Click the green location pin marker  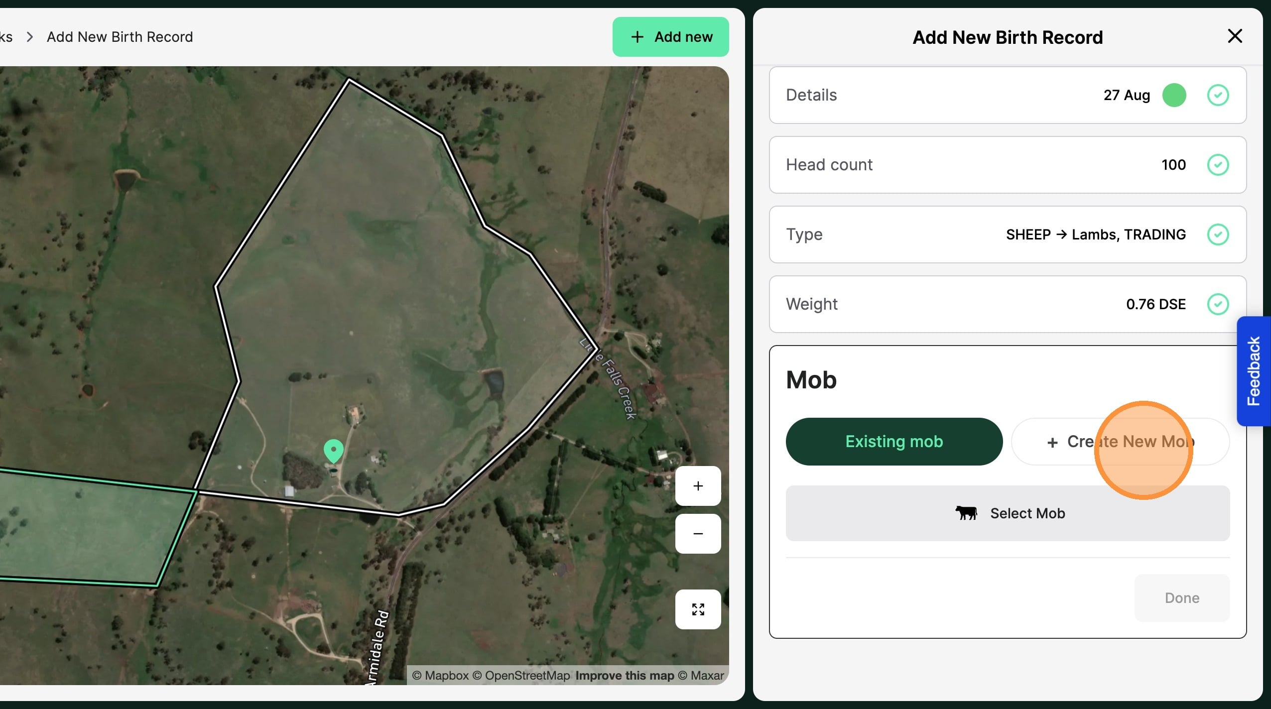tap(333, 450)
